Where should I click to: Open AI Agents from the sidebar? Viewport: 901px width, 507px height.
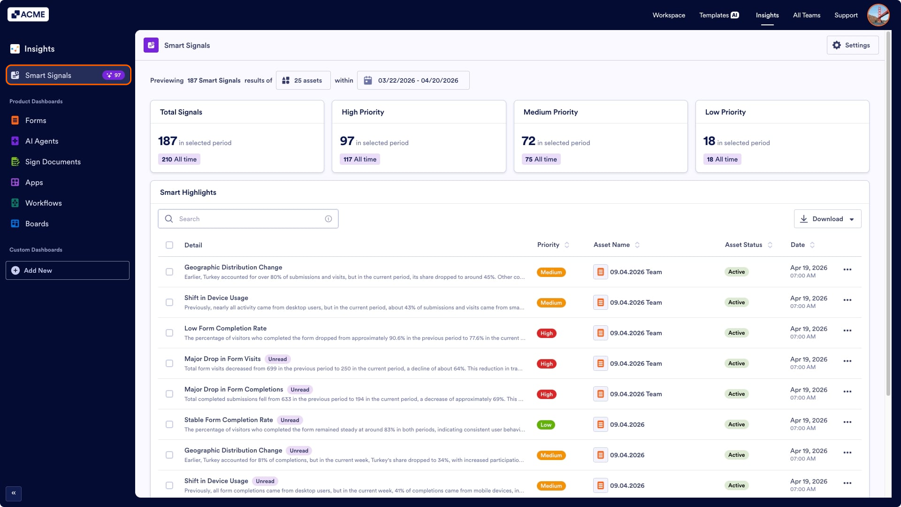pos(15,141)
